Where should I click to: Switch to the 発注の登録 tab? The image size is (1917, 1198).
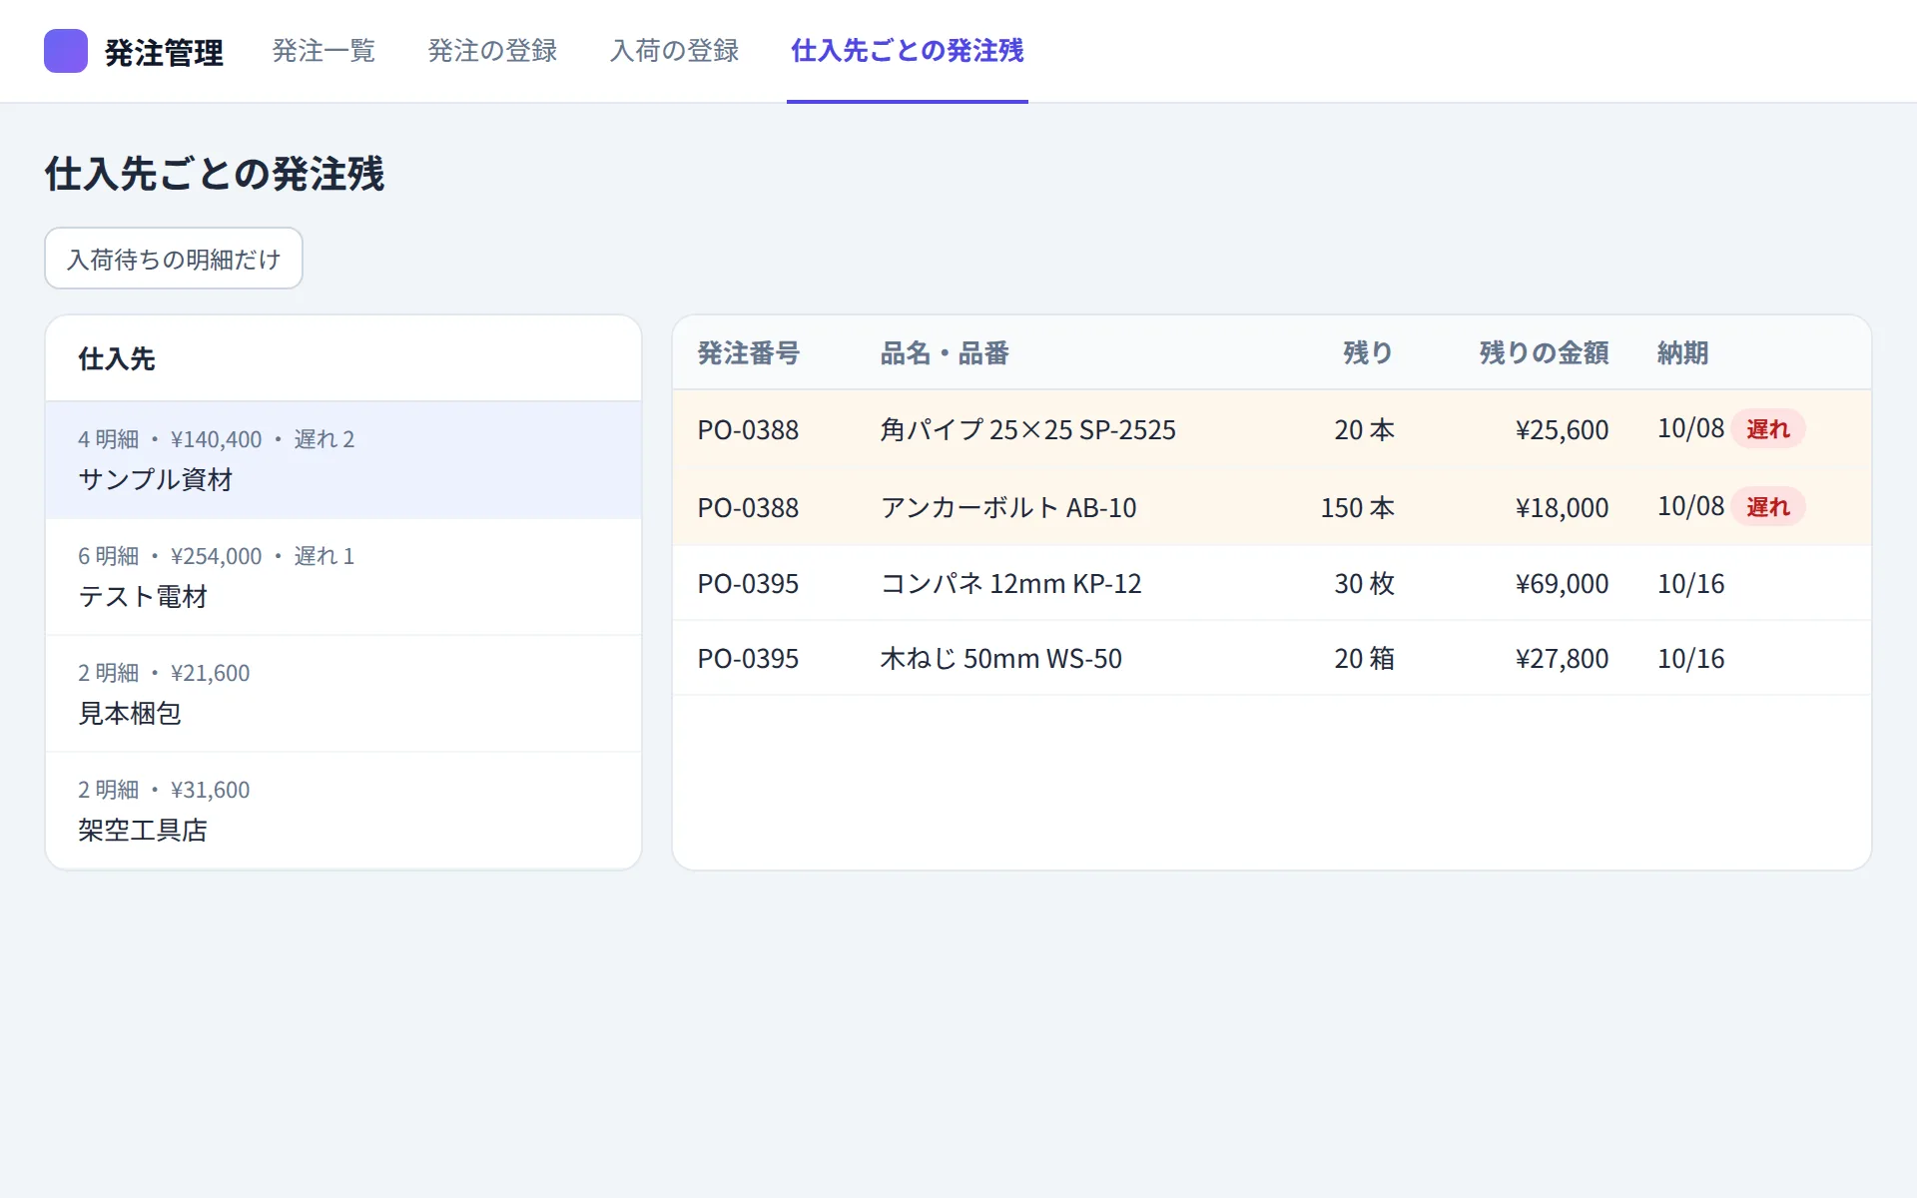coord(492,51)
